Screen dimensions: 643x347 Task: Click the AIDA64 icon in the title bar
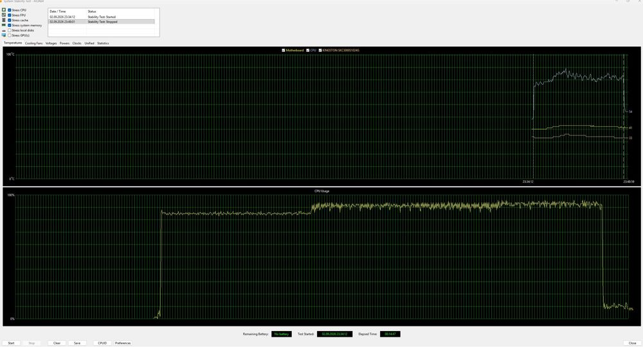click(2, 1)
